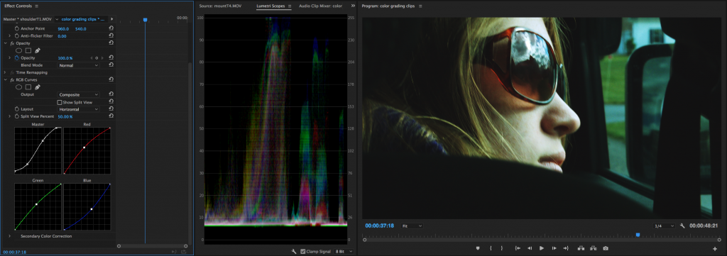Reset the RGB Curves effect

(111, 79)
